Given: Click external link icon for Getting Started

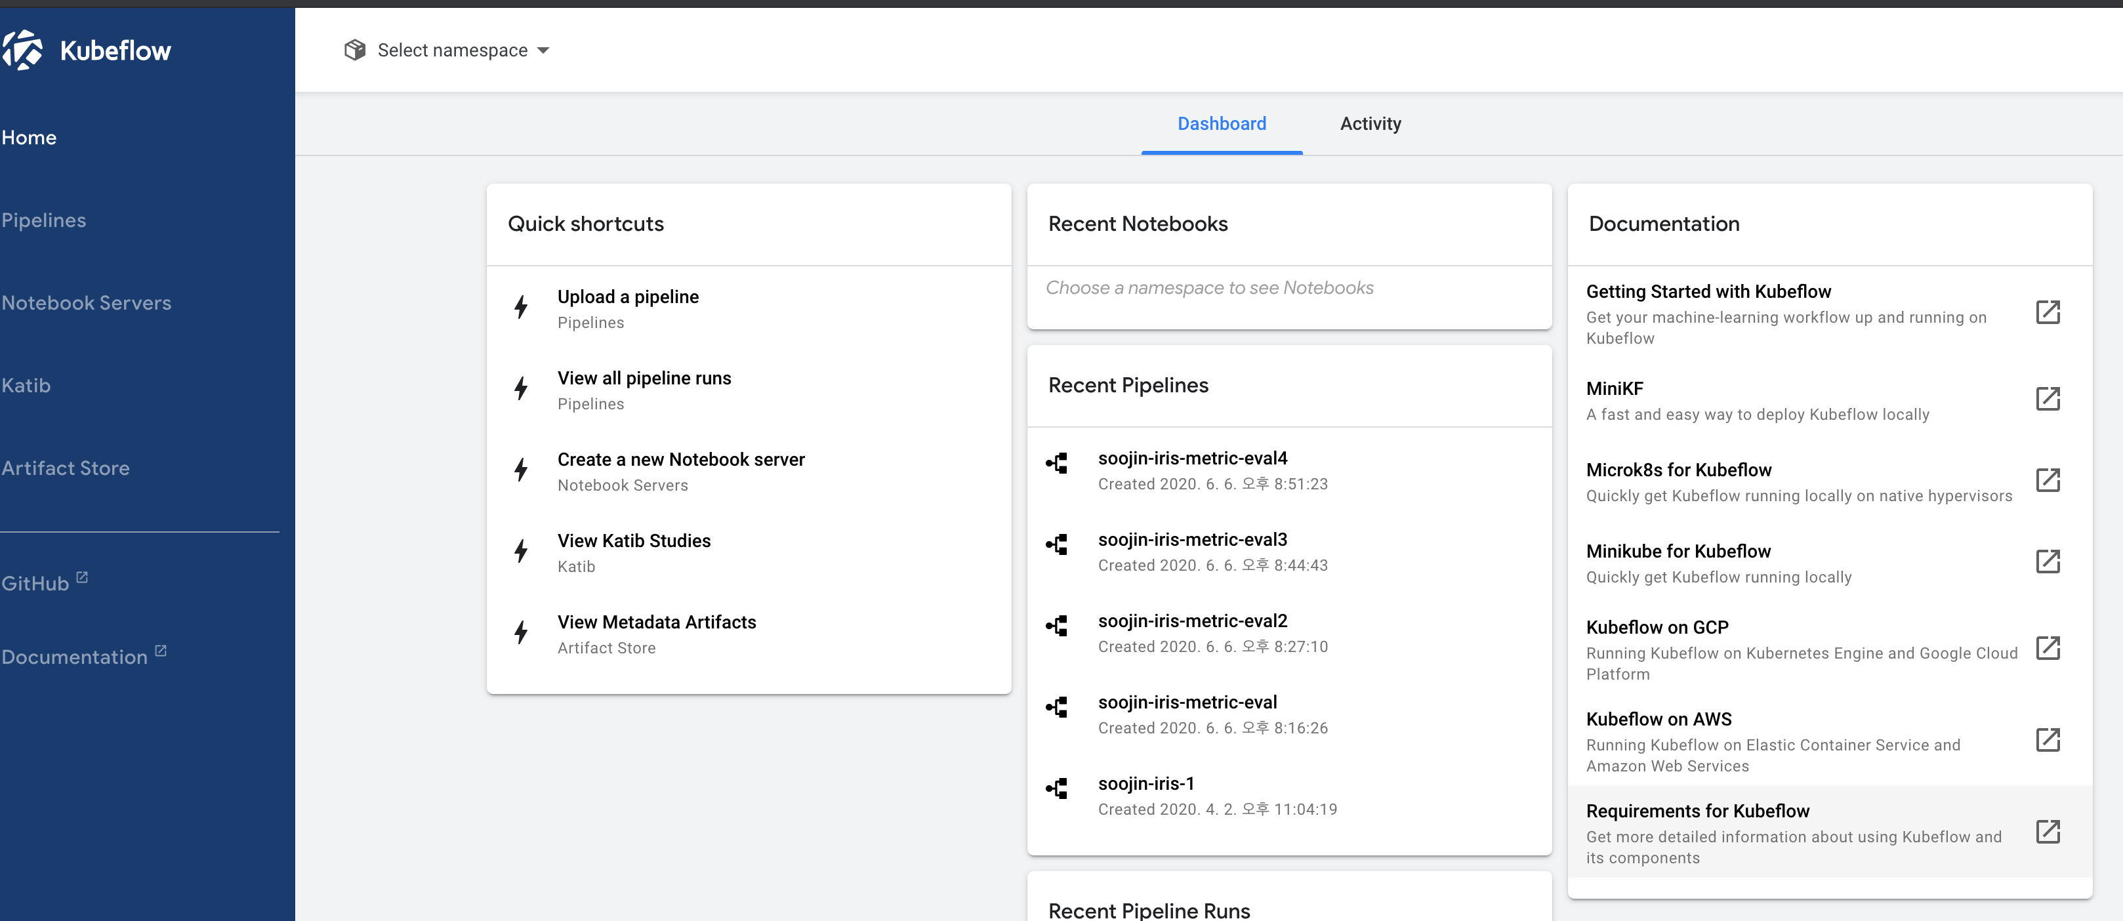Looking at the screenshot, I should [x=2047, y=313].
